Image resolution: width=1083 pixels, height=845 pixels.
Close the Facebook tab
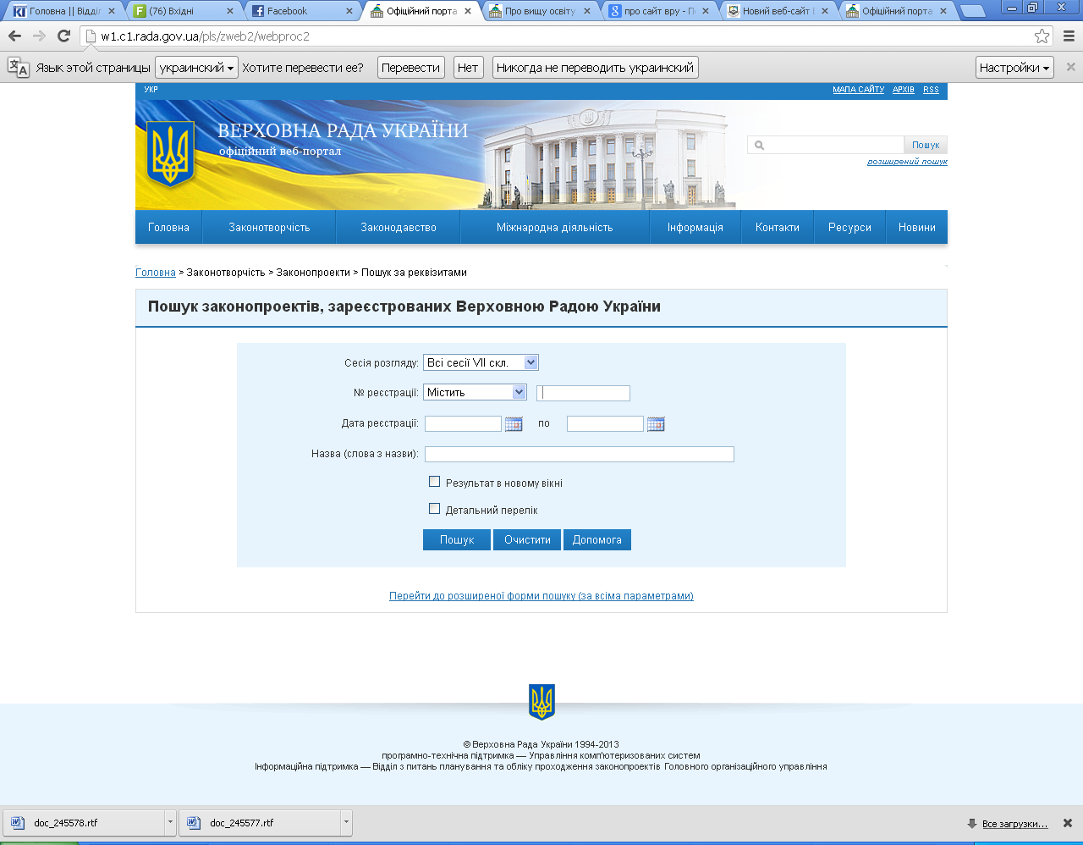(x=350, y=11)
